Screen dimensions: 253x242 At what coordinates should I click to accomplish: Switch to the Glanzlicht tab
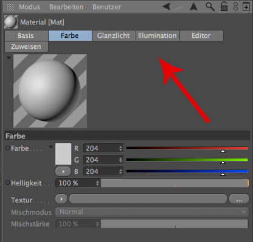pos(114,36)
